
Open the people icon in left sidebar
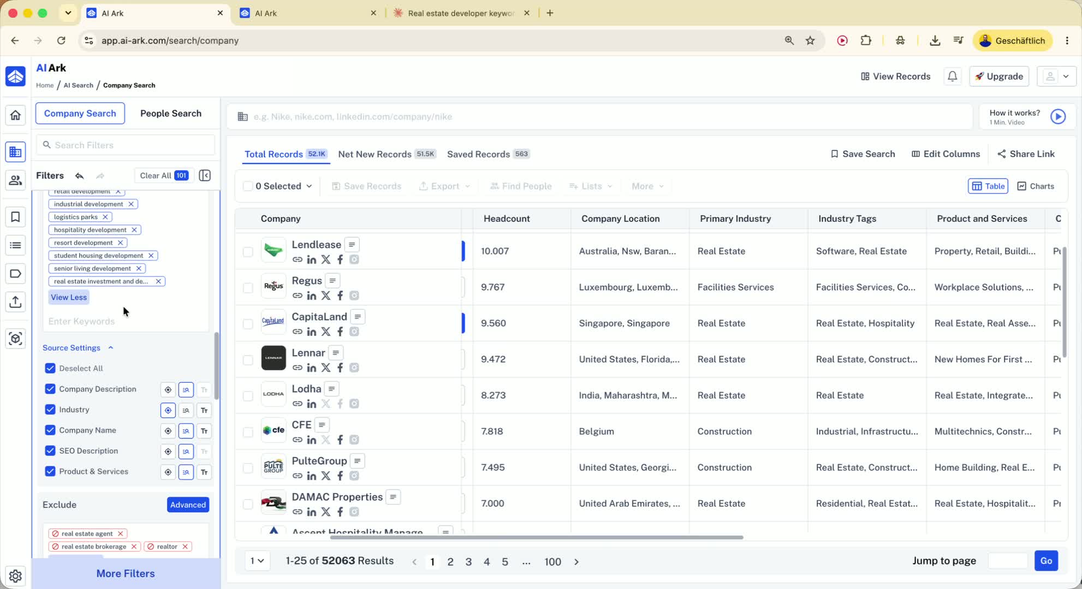15,180
